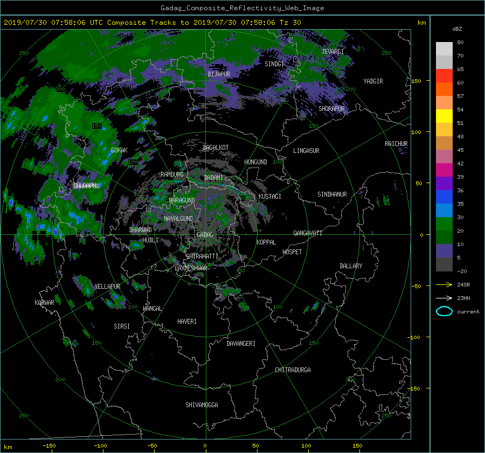Click the KOPPAL city label
485x453 pixels.
coord(266,242)
